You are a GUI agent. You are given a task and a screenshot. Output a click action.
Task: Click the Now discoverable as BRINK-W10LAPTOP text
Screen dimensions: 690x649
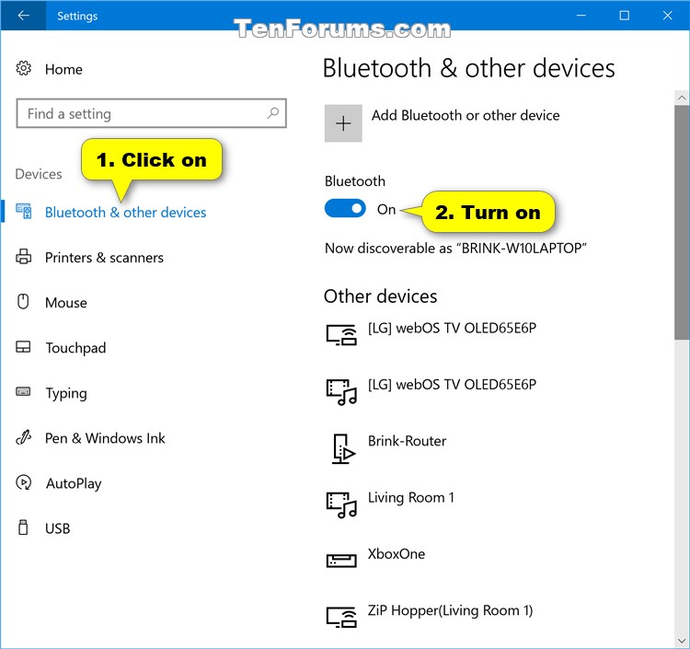pos(455,249)
